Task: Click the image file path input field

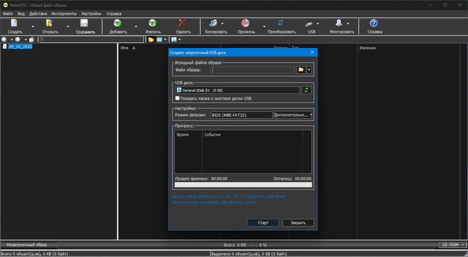Action: click(252, 70)
